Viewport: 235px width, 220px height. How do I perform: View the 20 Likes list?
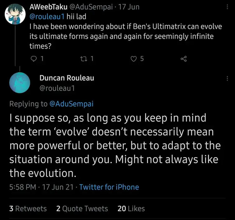[131, 208]
